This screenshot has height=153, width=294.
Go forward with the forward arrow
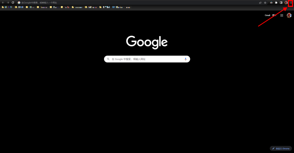pos(8,3)
